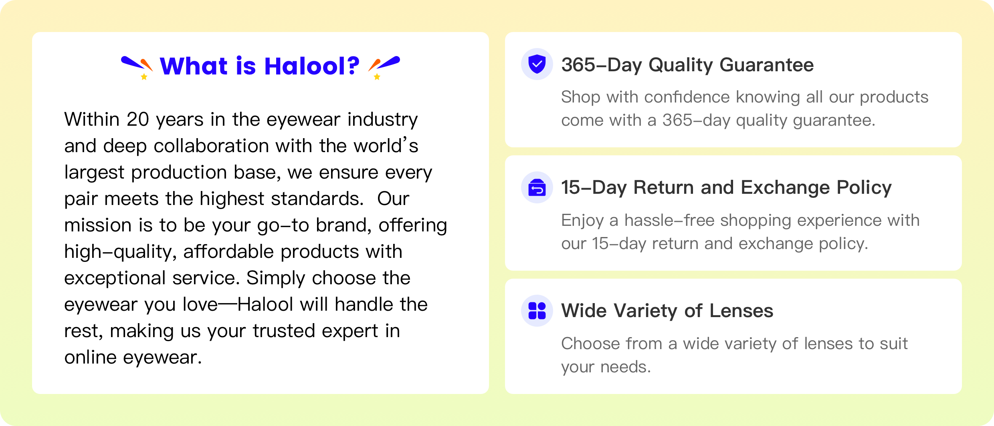Click the small yellow star under left comet

[x=144, y=76]
